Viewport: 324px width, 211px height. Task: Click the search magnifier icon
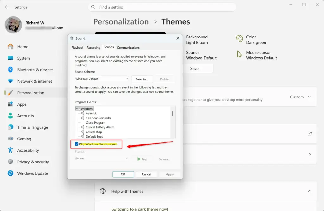coord(93,7)
